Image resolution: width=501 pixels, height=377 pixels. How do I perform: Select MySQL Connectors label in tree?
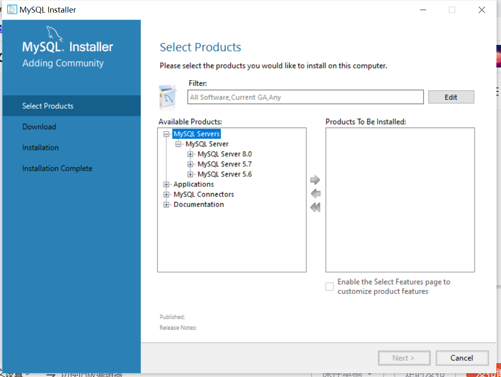203,194
